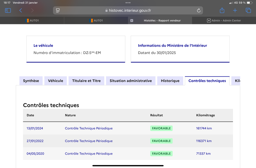Open the Safari sidebar panel icon

pos(8,11)
